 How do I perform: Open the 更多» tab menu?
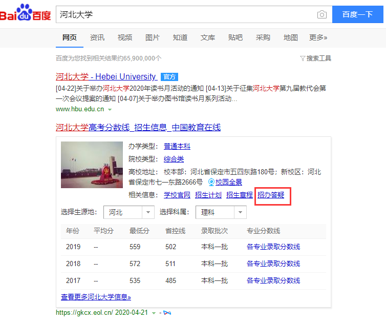pyautogui.click(x=318, y=37)
